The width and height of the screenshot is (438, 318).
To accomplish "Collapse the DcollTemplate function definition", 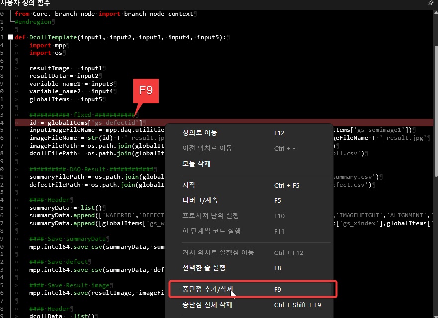I will tap(10, 37).
